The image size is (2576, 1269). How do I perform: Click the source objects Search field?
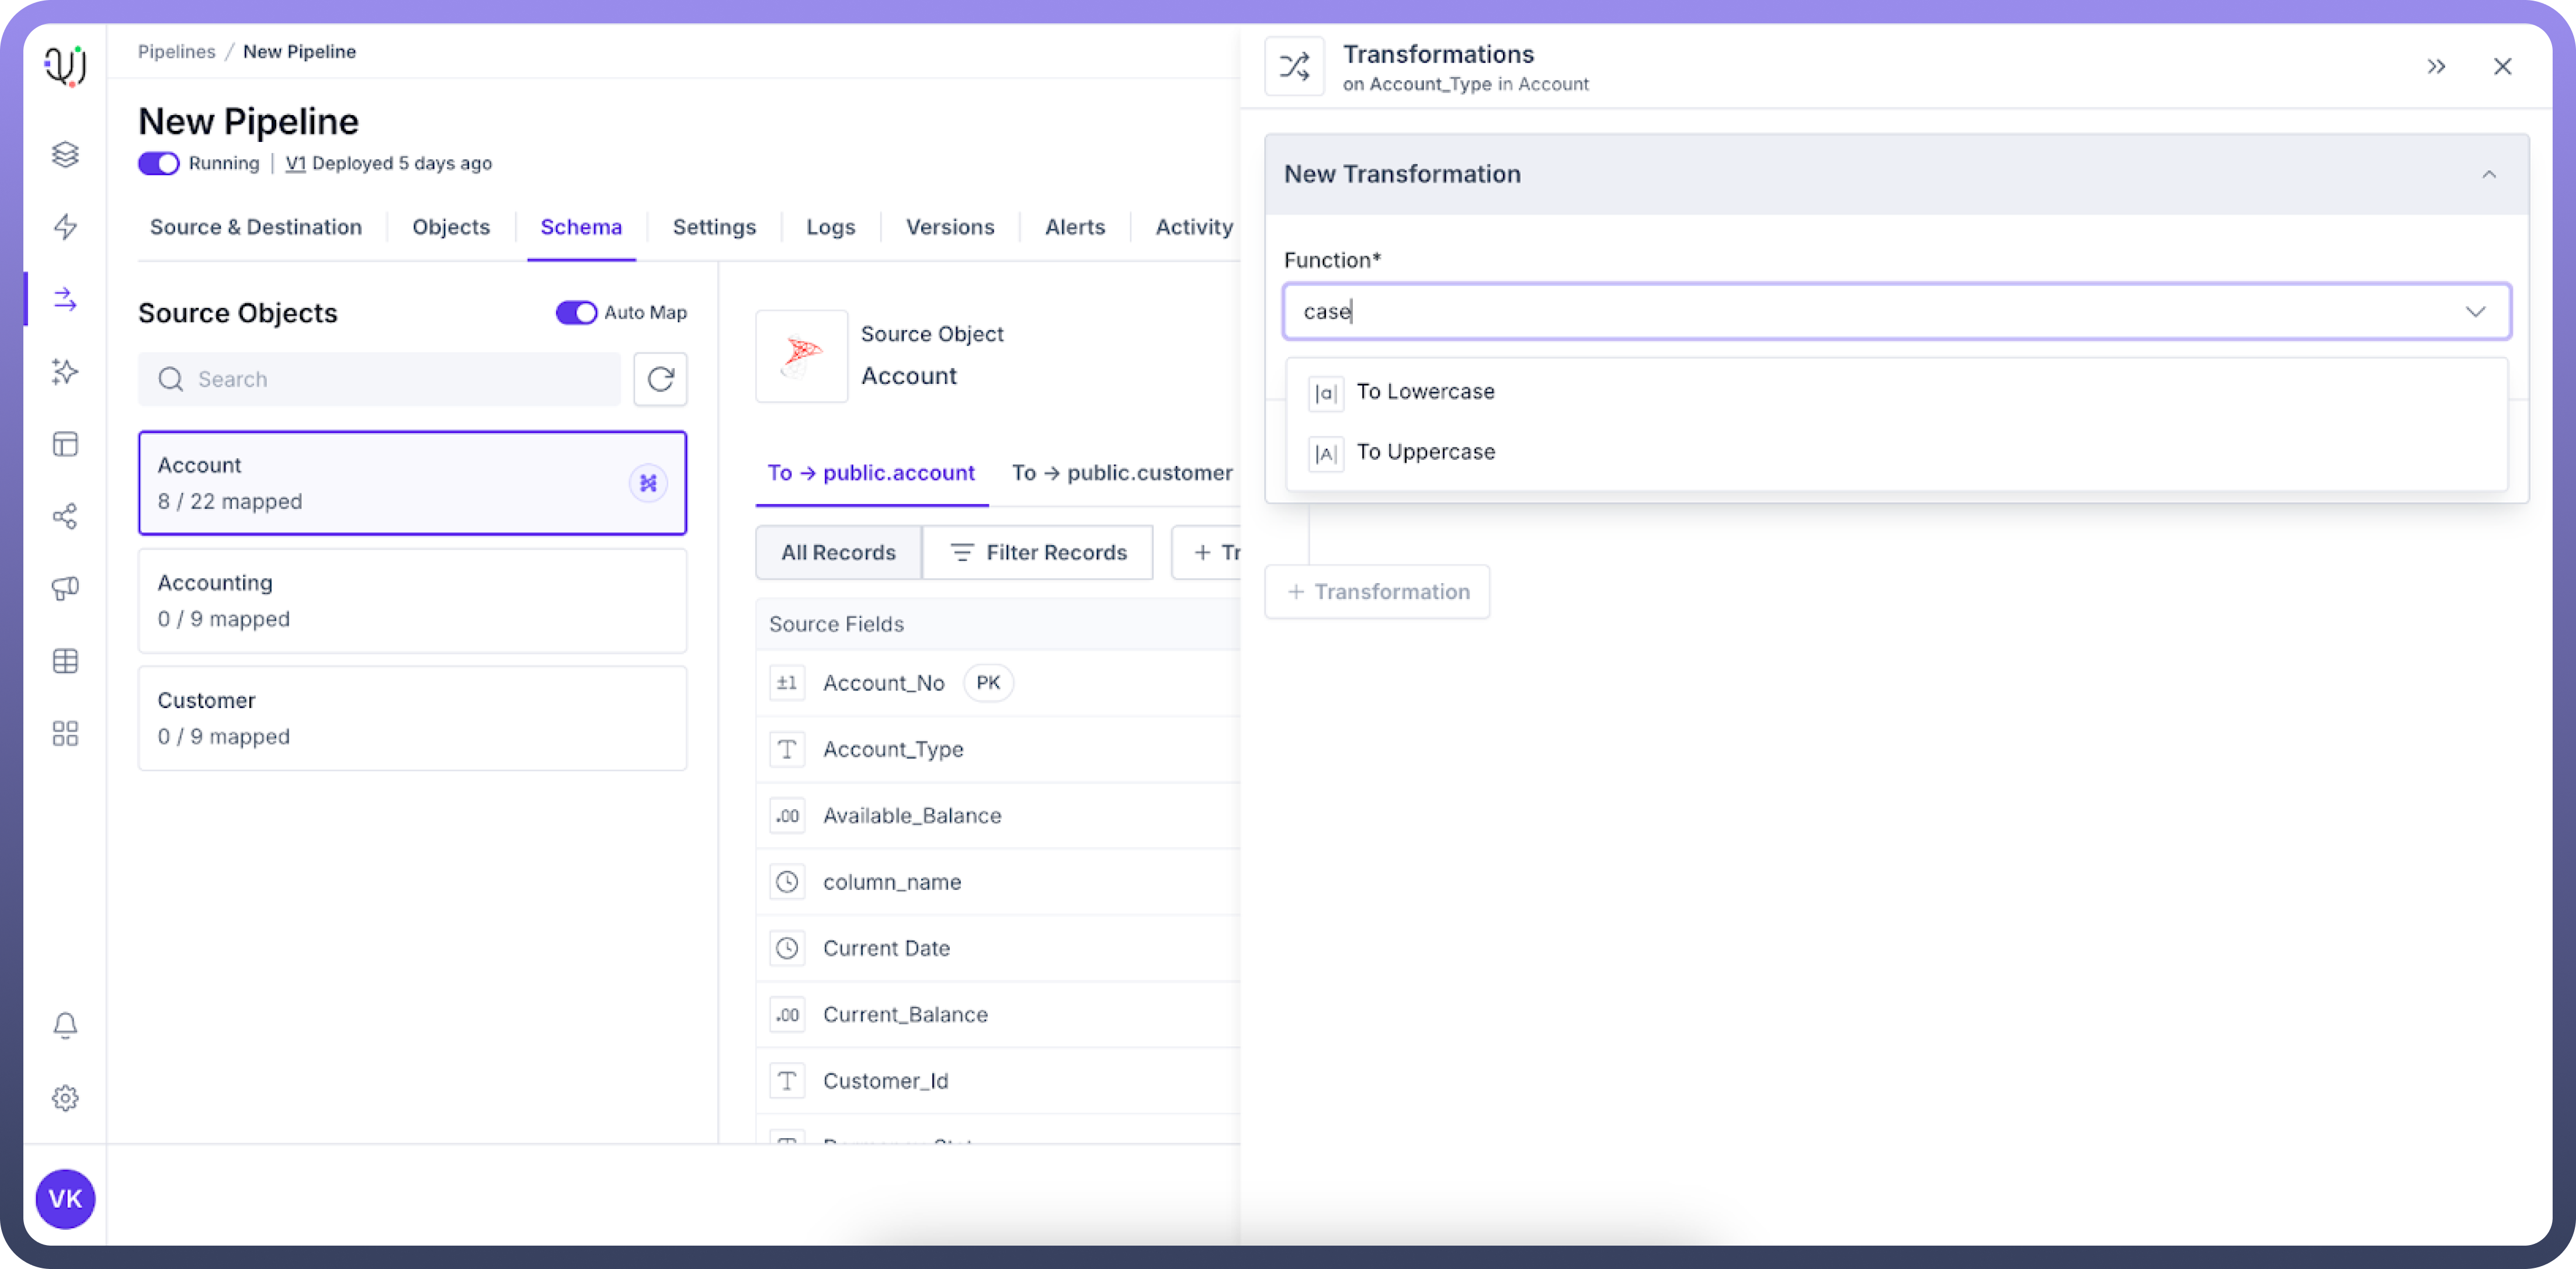(380, 379)
